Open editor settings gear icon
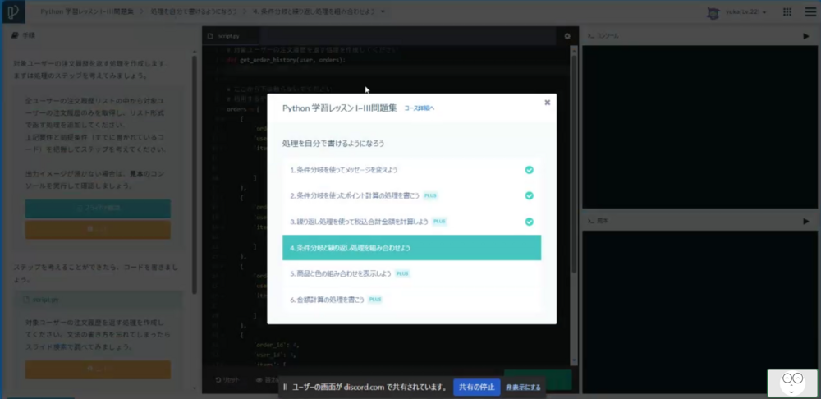The height and width of the screenshot is (399, 821). click(x=566, y=37)
